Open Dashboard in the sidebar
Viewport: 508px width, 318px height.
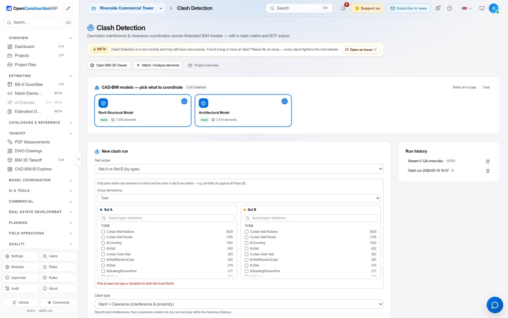tap(39, 46)
